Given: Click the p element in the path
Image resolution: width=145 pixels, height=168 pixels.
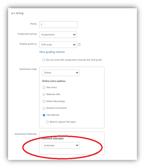Looking at the screenshot, I should click(x=12, y=13).
